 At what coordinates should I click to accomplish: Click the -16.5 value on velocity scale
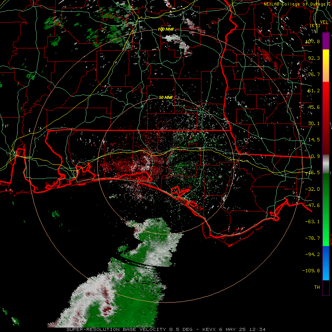click(312, 173)
